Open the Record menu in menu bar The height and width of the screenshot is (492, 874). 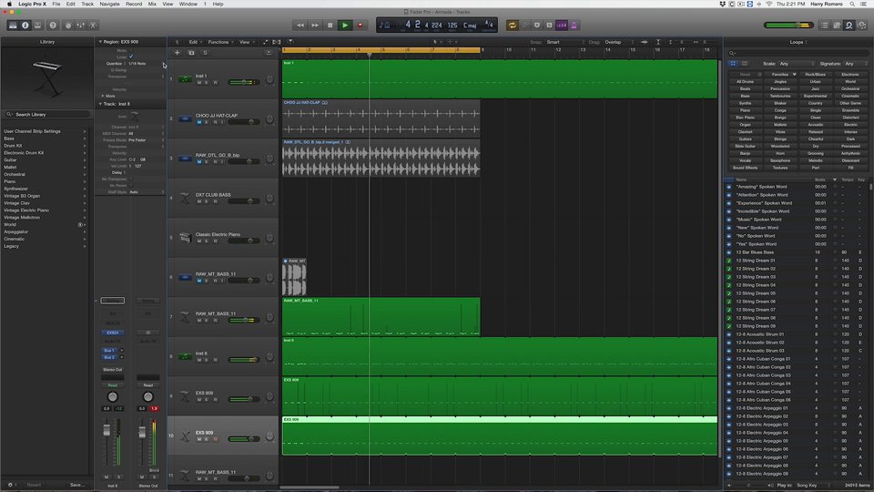pos(134,4)
